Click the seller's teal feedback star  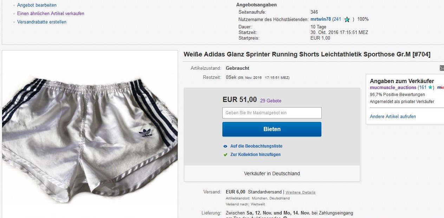tap(430, 87)
